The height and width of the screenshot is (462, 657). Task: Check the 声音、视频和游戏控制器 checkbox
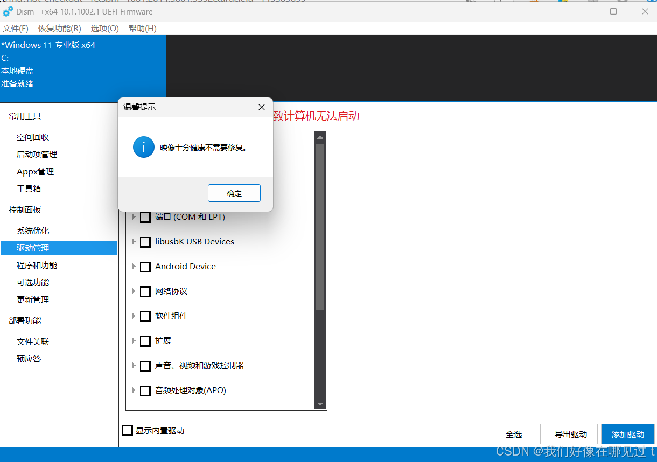(145, 366)
